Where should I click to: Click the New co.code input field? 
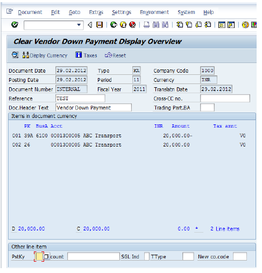(240, 256)
